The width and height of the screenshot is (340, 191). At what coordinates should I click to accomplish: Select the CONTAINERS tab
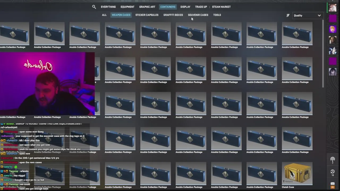tap(168, 7)
